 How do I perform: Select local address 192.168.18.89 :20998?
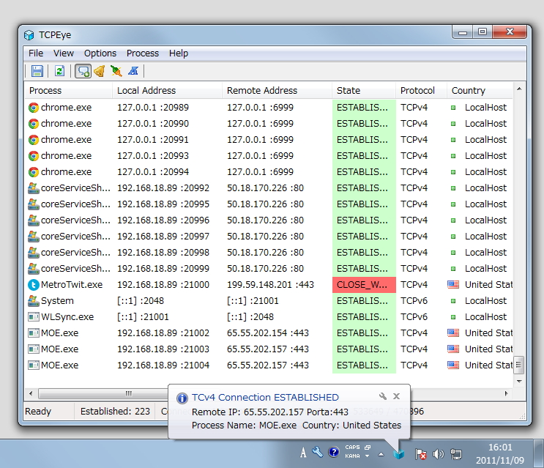click(163, 253)
